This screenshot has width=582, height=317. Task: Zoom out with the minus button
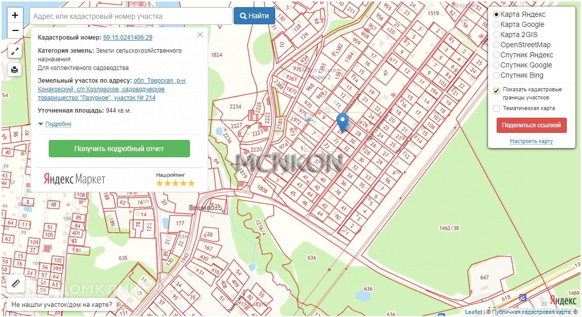15,31
